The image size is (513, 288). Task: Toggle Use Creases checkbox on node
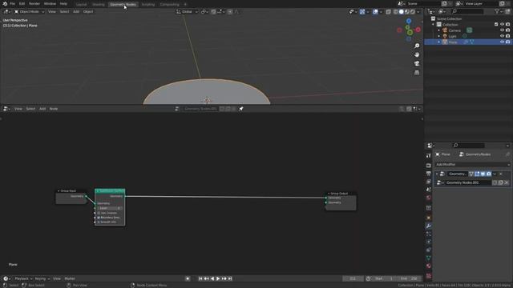tap(99, 213)
